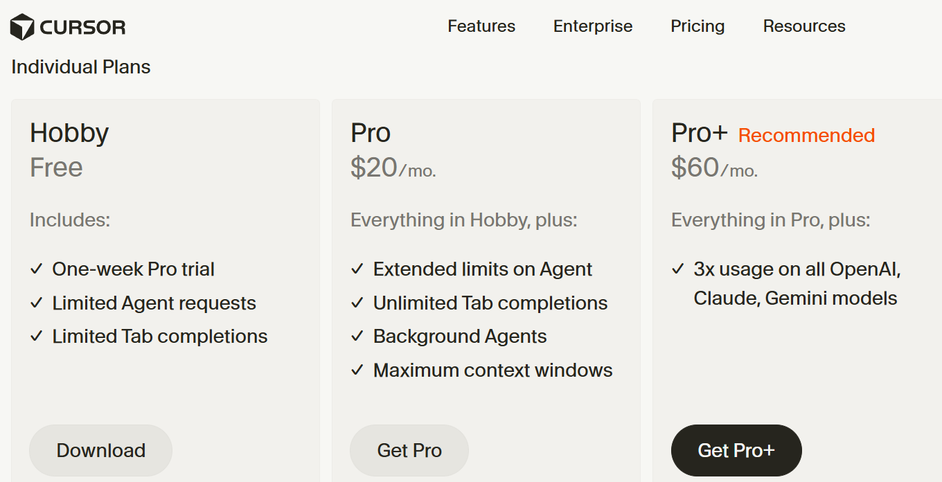This screenshot has width=942, height=482.
Task: Click checkmark next to Unlimited Tab completions
Action: [357, 303]
